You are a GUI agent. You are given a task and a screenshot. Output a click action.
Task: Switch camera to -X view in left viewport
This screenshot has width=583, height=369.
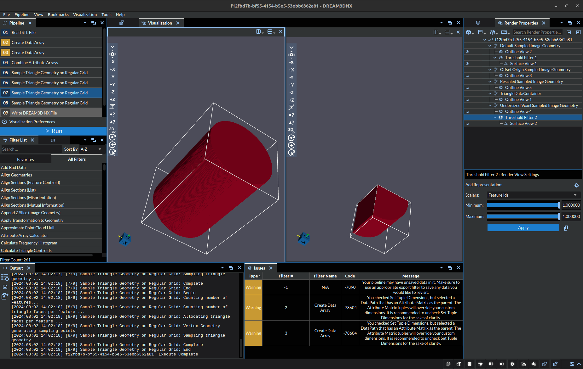(x=113, y=62)
